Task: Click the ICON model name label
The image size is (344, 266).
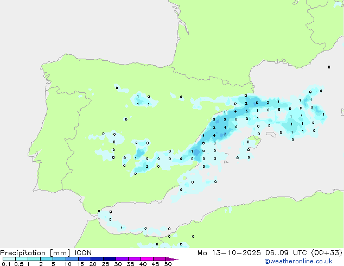Action: click(83, 253)
